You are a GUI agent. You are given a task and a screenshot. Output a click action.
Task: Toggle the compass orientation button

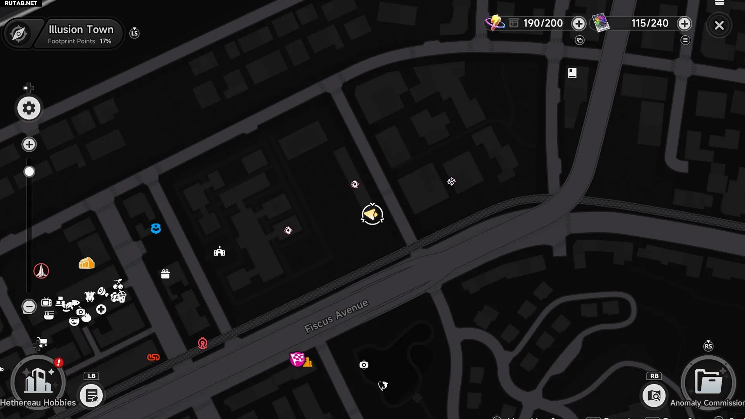(x=19, y=34)
